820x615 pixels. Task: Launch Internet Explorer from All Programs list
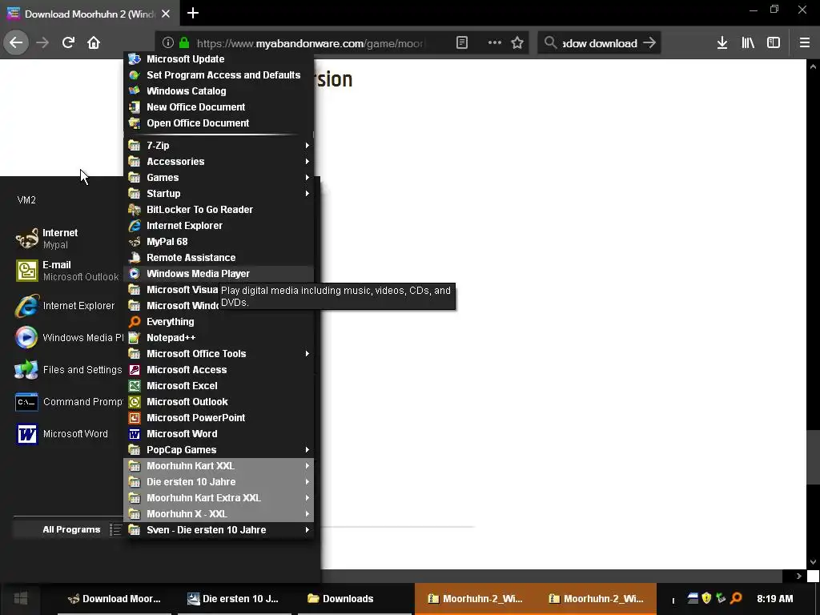point(219,226)
